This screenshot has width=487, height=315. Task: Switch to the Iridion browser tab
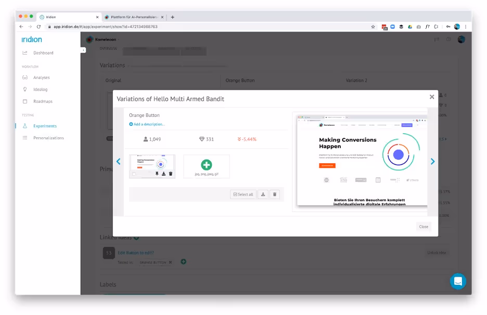pyautogui.click(x=68, y=17)
